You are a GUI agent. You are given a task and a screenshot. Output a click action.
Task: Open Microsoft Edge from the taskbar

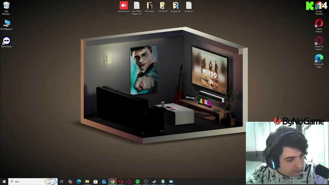coord(79,182)
